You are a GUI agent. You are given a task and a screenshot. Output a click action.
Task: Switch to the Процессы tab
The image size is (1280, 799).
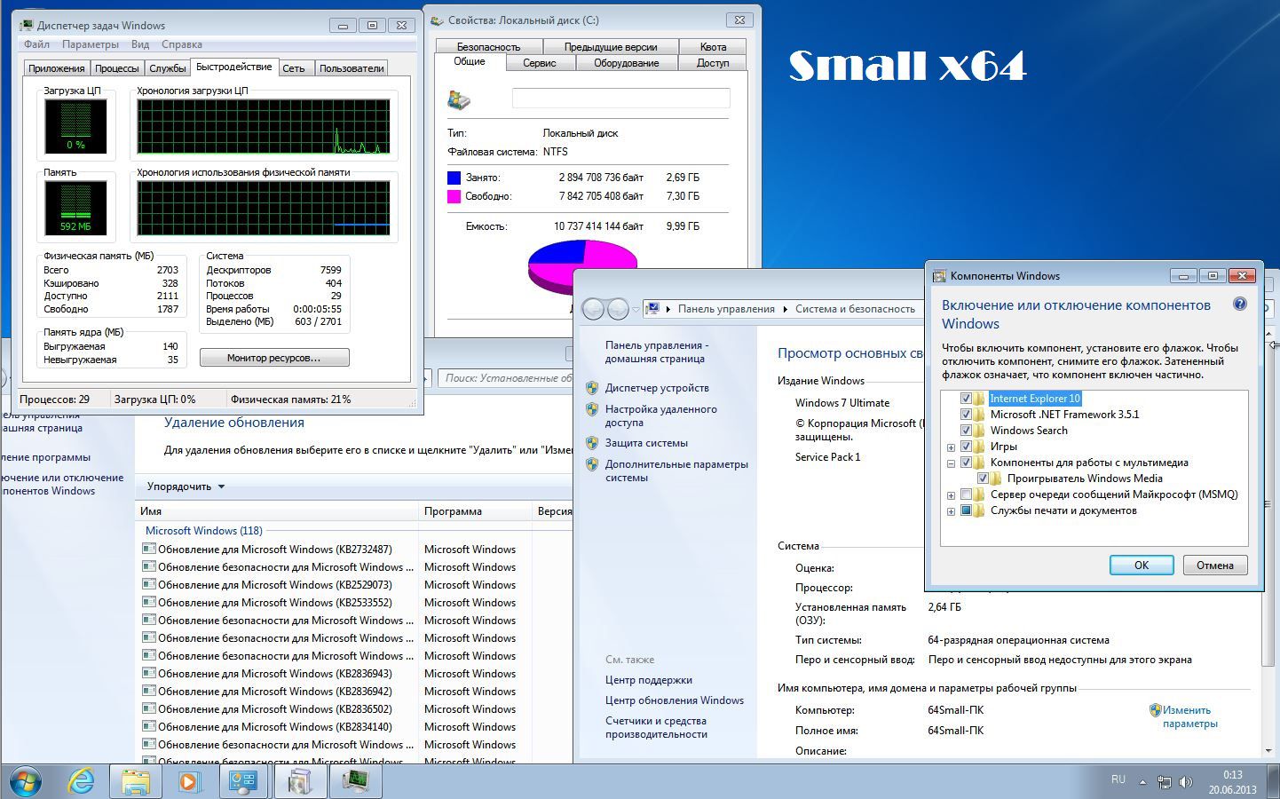[117, 68]
